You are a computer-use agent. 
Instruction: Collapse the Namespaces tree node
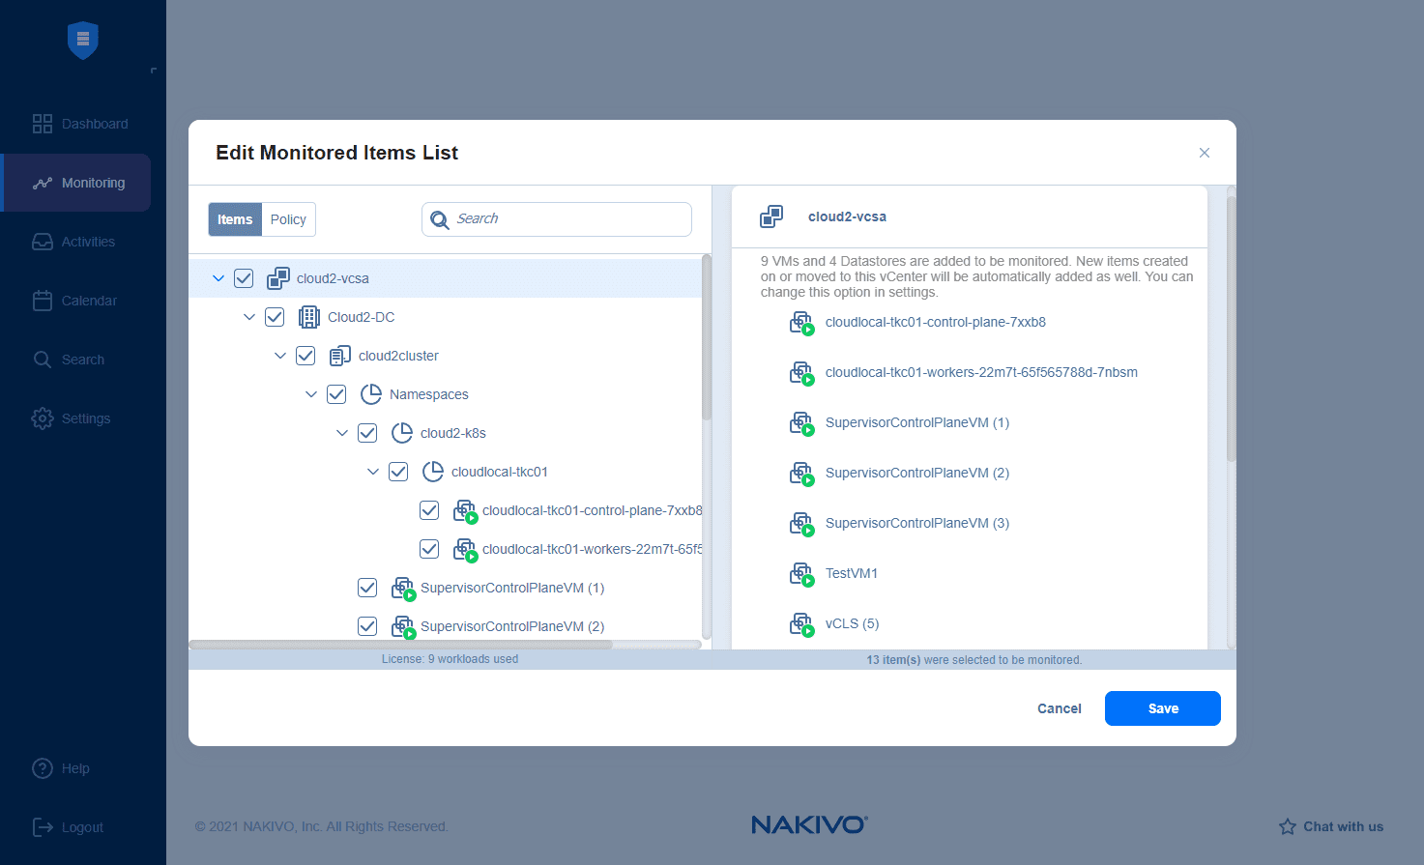(x=311, y=394)
